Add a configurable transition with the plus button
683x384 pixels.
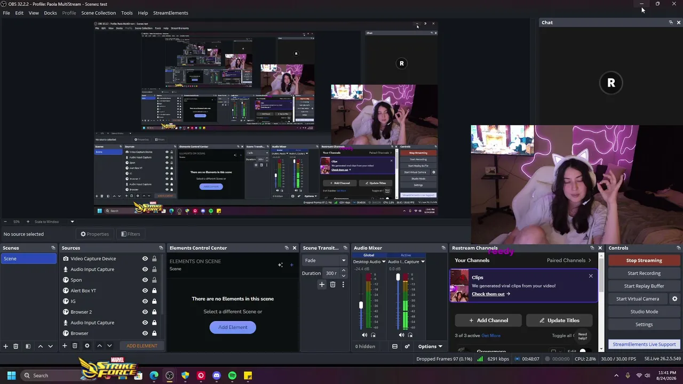322,285
